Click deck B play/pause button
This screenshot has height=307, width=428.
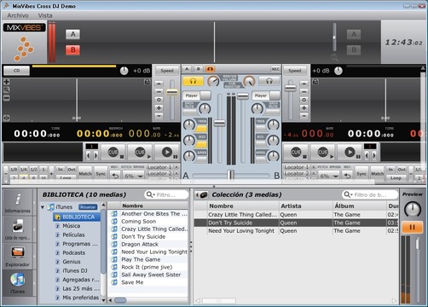point(350,153)
